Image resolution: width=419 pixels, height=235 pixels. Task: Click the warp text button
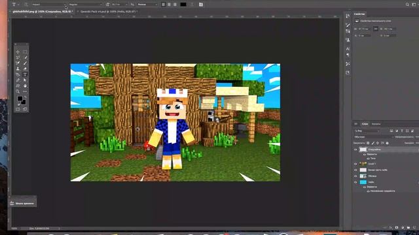click(x=192, y=5)
